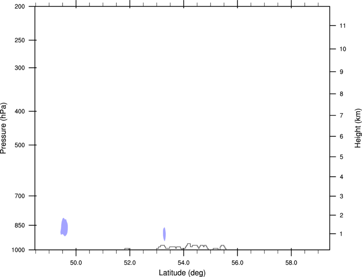The width and height of the screenshot is (362, 277).
Task: Click the 58.0 latitude label
Action: coord(291,263)
